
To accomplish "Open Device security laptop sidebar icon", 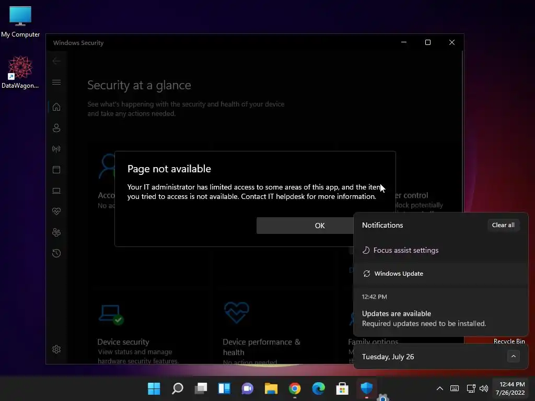I will [x=56, y=191].
